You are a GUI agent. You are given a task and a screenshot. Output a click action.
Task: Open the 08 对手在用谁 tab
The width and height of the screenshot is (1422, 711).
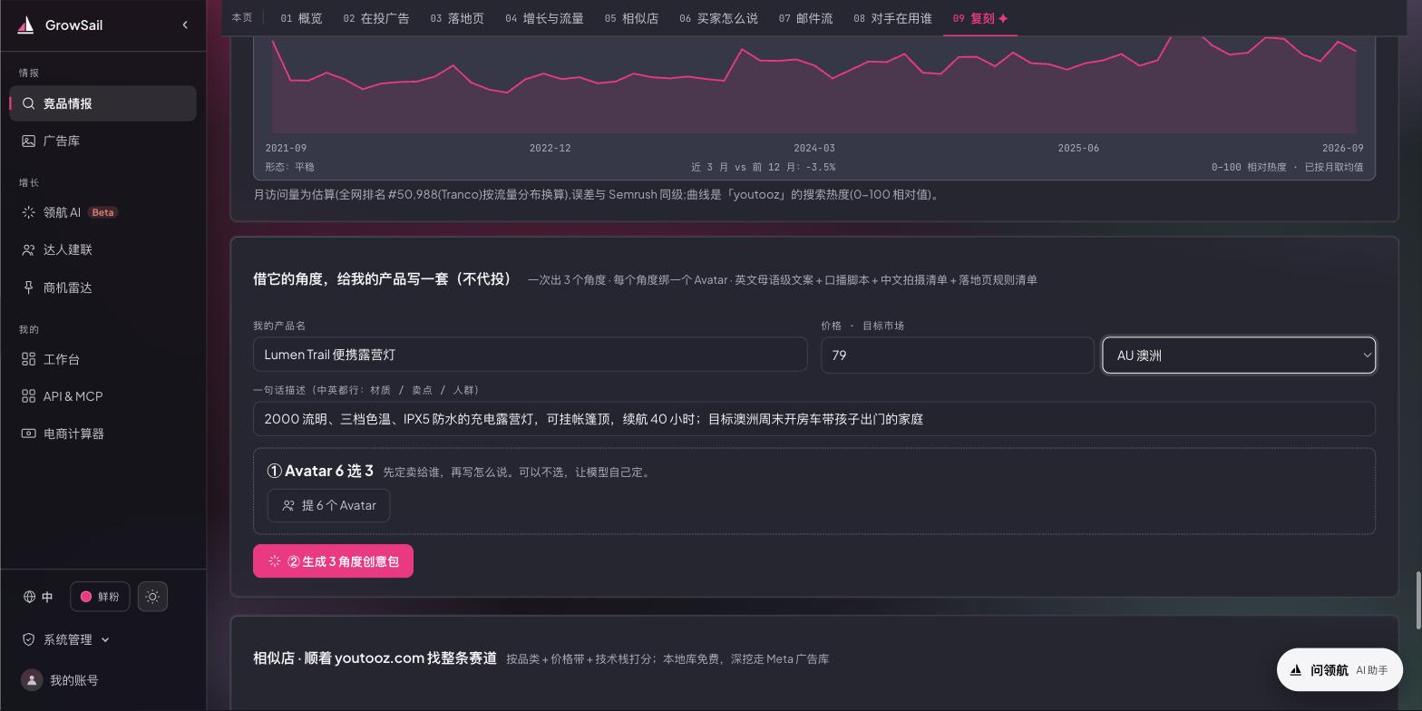coord(892,18)
